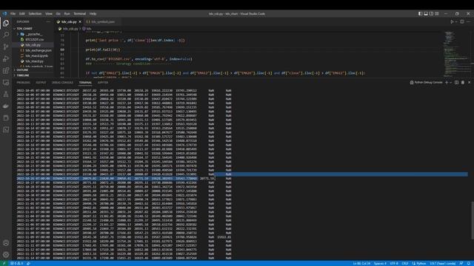474x266 pixels.
Task: Open dropdown arrow next to Run play icon
Action: 456,21
